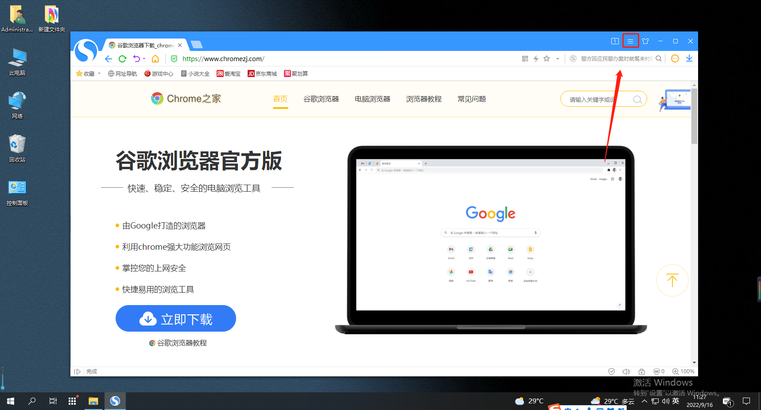Open the 电脑浏览器 navigation item

tap(373, 99)
